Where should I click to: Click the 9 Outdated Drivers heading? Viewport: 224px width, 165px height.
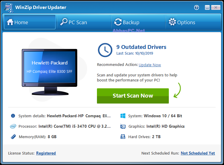point(141,47)
